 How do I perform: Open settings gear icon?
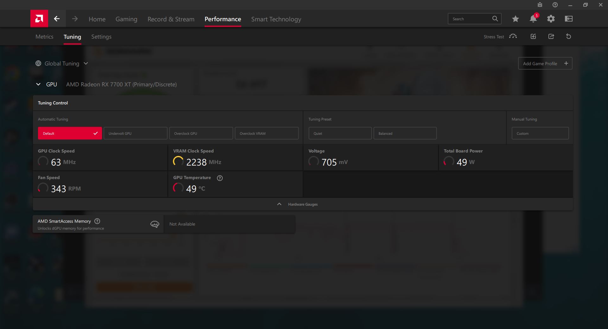tap(551, 19)
